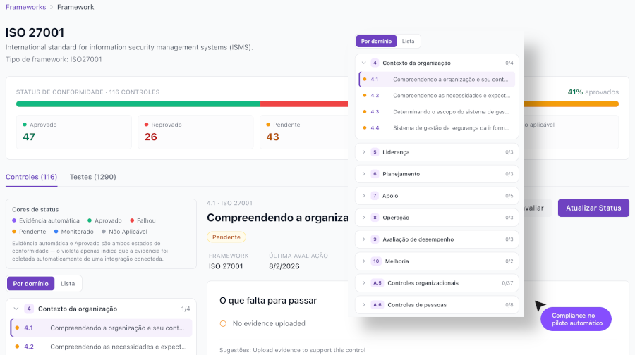This screenshot has height=355, width=635.
Task: Click 'Compliance no piloto automático' bubble
Action: (576, 319)
